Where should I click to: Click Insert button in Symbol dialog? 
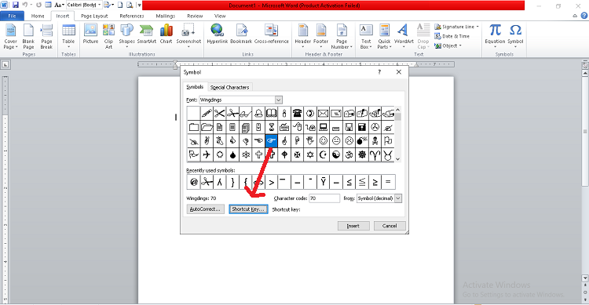point(353,226)
